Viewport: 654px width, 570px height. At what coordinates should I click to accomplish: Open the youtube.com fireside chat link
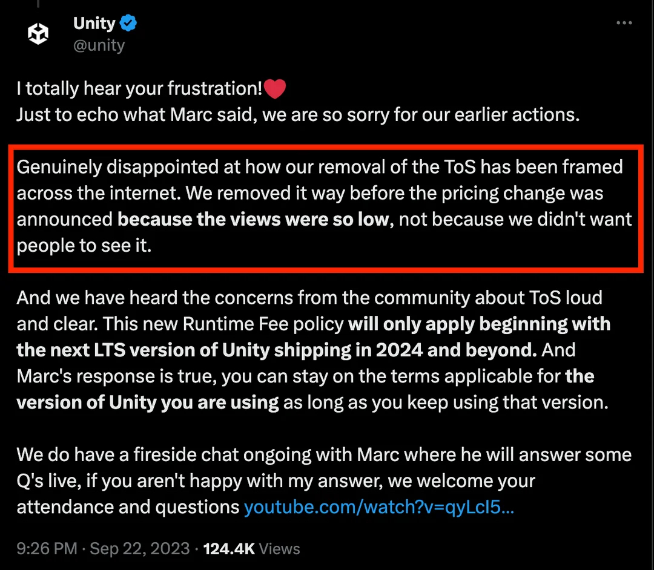378,507
